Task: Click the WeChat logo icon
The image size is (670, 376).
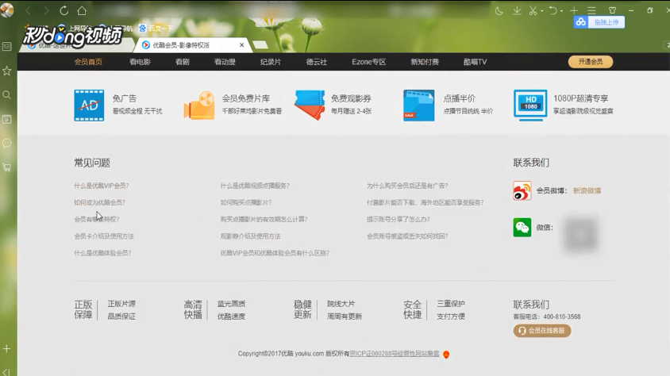Action: click(522, 228)
